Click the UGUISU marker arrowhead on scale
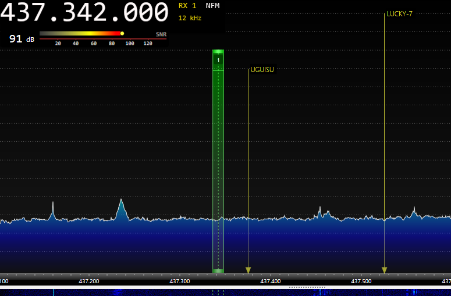The width and height of the screenshot is (451, 296). 248,270
